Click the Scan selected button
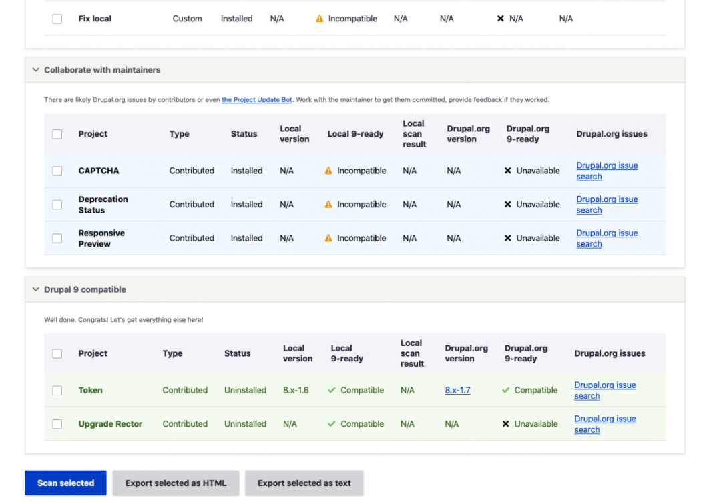 point(65,483)
